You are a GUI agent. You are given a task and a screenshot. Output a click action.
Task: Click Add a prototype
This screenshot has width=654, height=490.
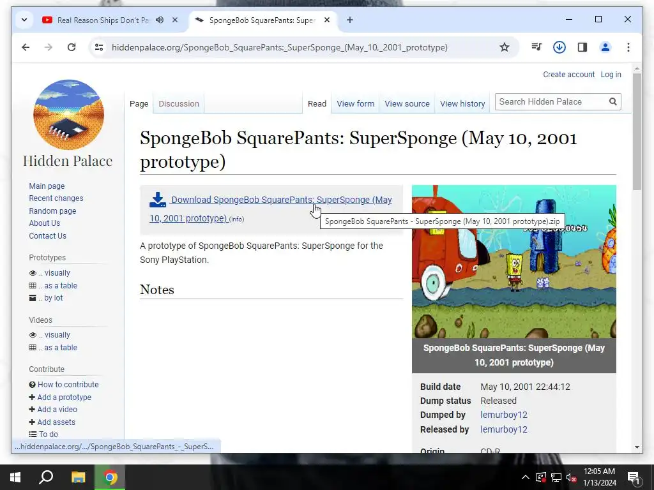(x=64, y=397)
